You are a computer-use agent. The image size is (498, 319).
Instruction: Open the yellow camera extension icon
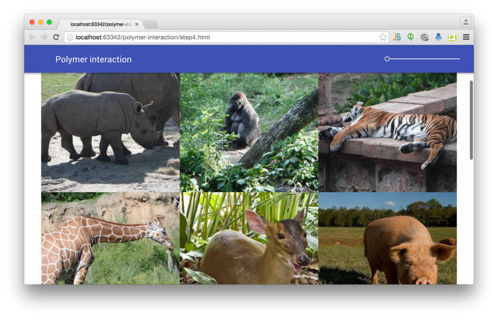[452, 36]
